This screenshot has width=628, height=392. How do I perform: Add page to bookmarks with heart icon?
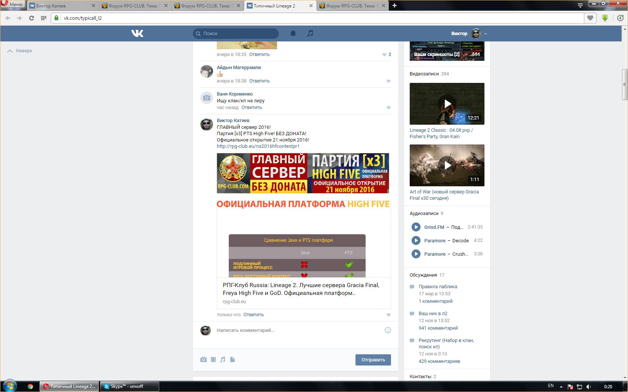(x=590, y=18)
